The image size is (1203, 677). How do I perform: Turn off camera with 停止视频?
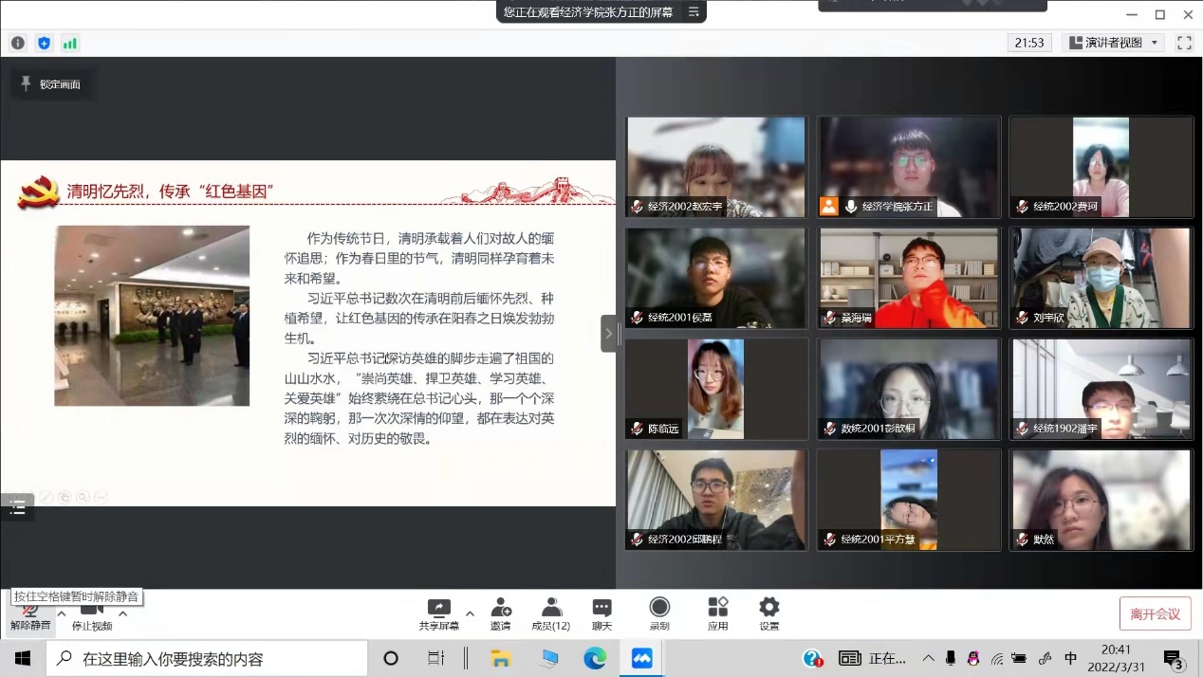[92, 616]
